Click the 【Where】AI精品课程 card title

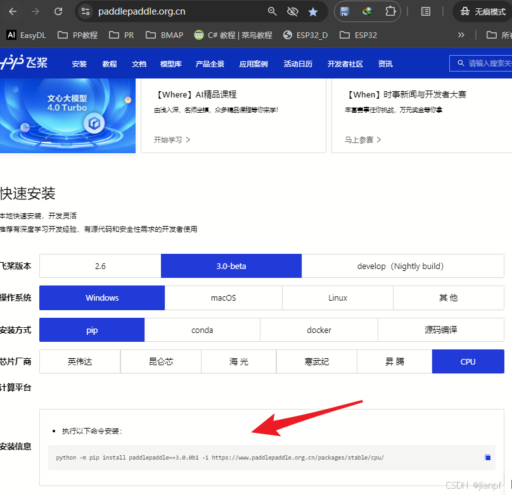(195, 94)
